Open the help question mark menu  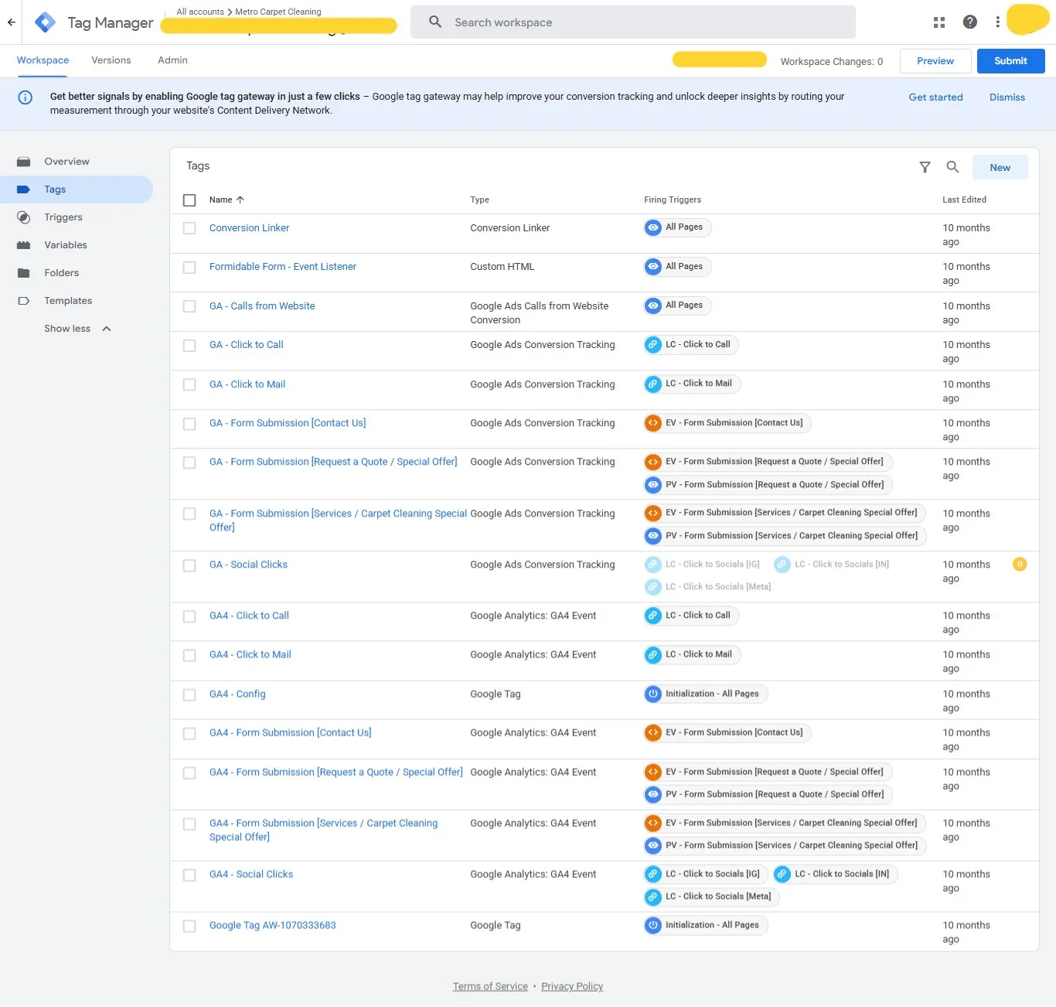[969, 22]
